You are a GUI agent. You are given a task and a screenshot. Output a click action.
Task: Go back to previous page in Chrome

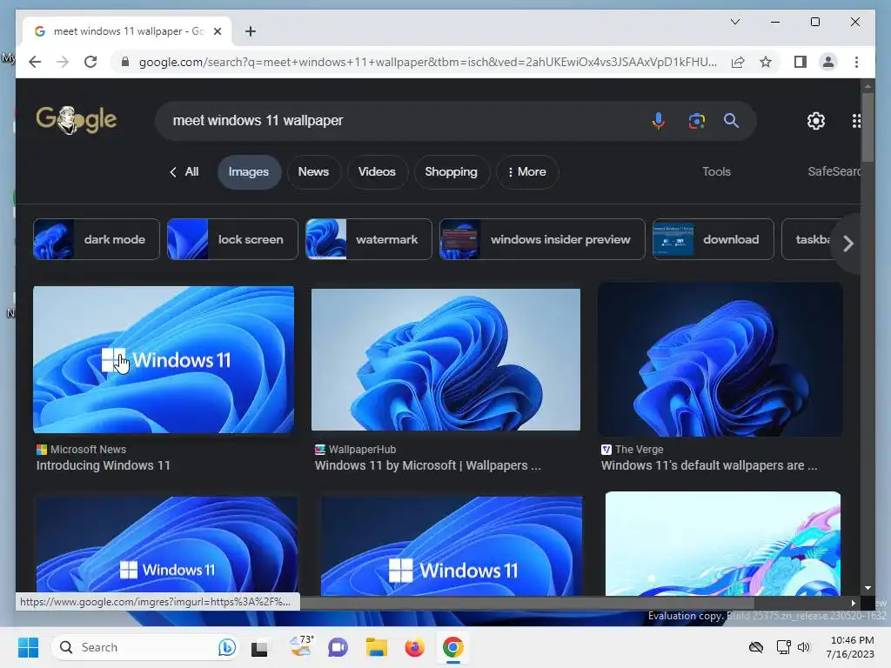pos(35,62)
